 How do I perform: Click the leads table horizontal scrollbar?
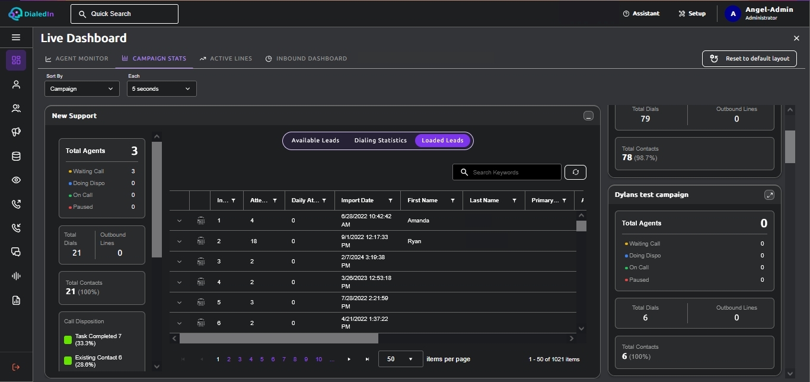click(279, 338)
